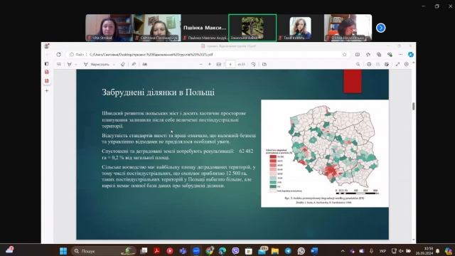Select the eraser tool in PDF toolbar
Image resolution: width=455 pixels, height=256 pixels.
point(123,64)
